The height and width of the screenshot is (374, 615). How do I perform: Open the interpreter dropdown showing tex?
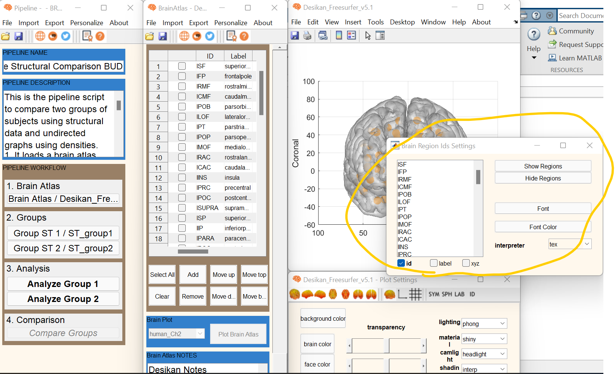(x=570, y=244)
